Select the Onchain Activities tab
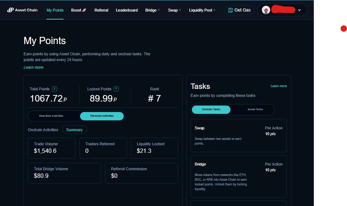 point(43,130)
